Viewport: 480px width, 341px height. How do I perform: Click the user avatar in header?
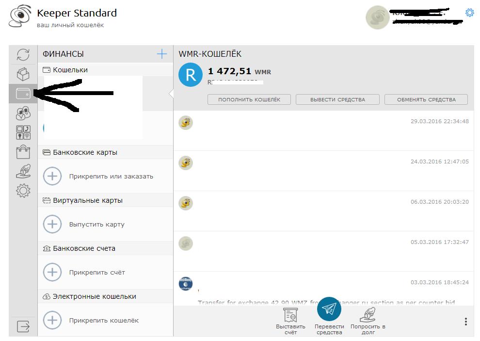click(377, 17)
